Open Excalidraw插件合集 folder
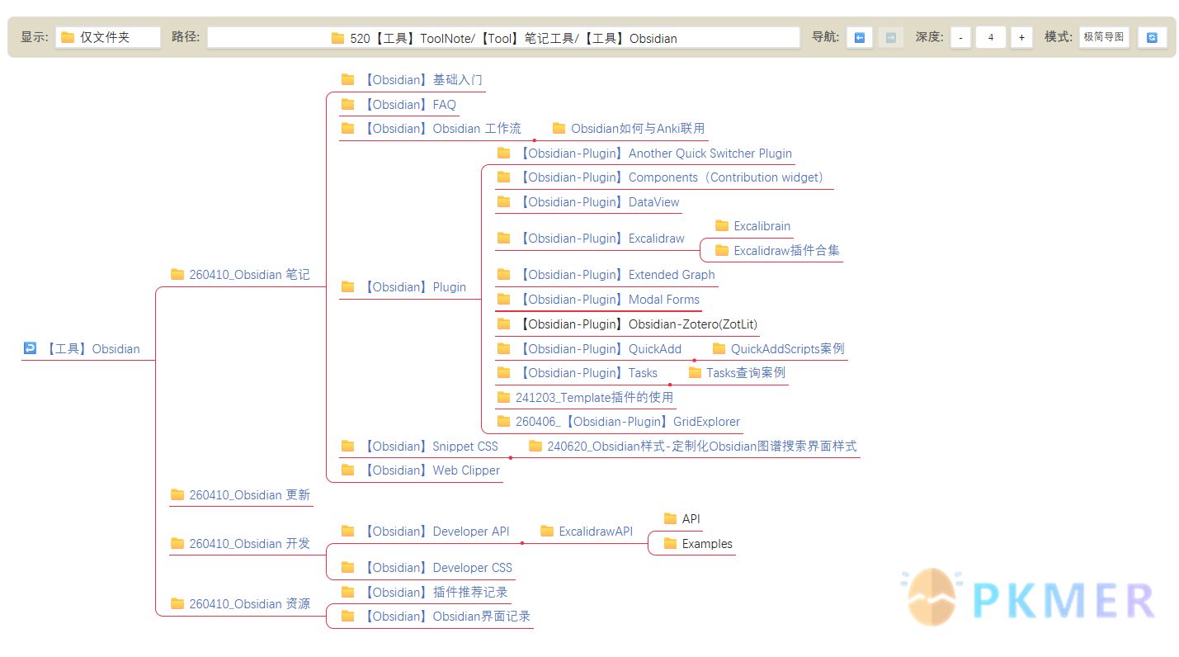Screen dimensions: 1179x657 786,251
